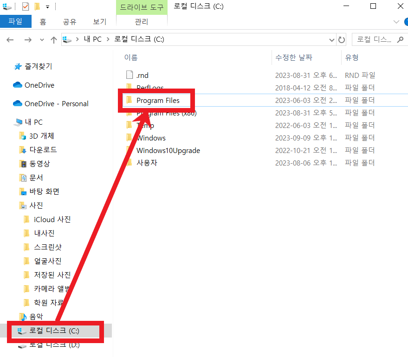Click the drive icon in the address bar
Viewport: 408px width, 357px height.
point(67,39)
